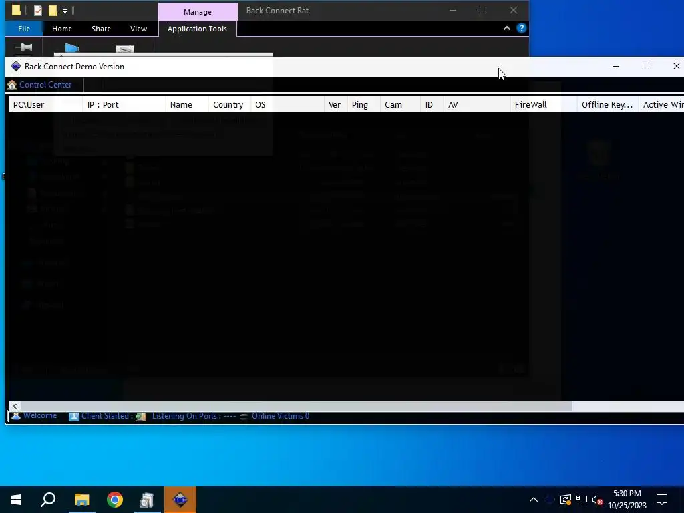Click the horizontal scrollbar thumb

point(296,406)
